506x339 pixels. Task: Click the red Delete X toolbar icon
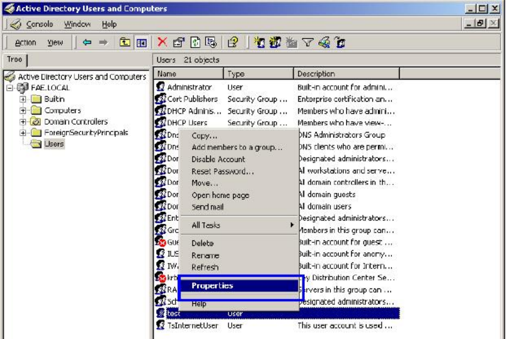[x=162, y=43]
